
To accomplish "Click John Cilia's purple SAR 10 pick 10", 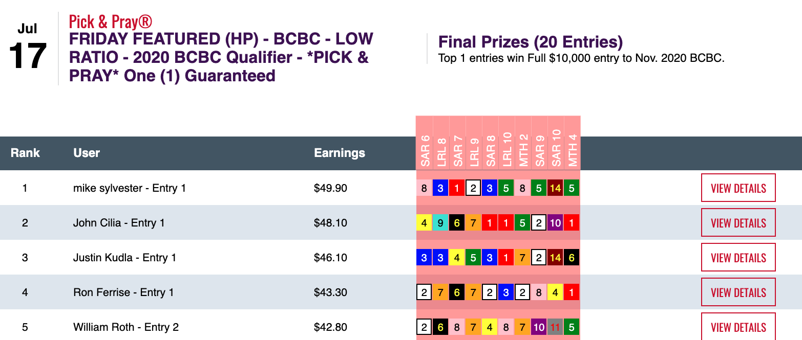I will click(555, 223).
